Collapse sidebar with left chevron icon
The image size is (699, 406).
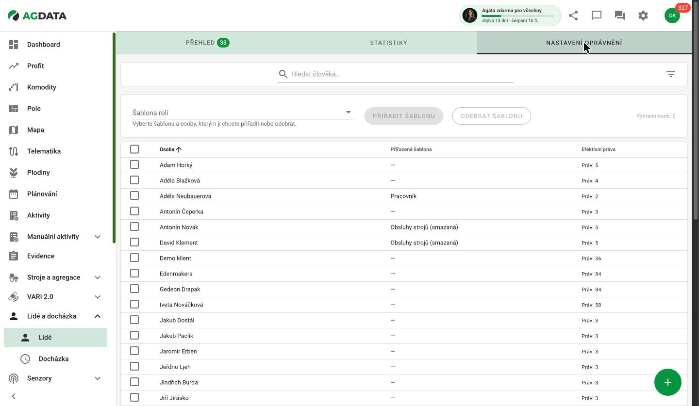pyautogui.click(x=14, y=396)
